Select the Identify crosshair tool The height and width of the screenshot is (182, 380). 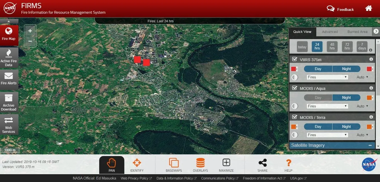pyautogui.click(x=137, y=165)
